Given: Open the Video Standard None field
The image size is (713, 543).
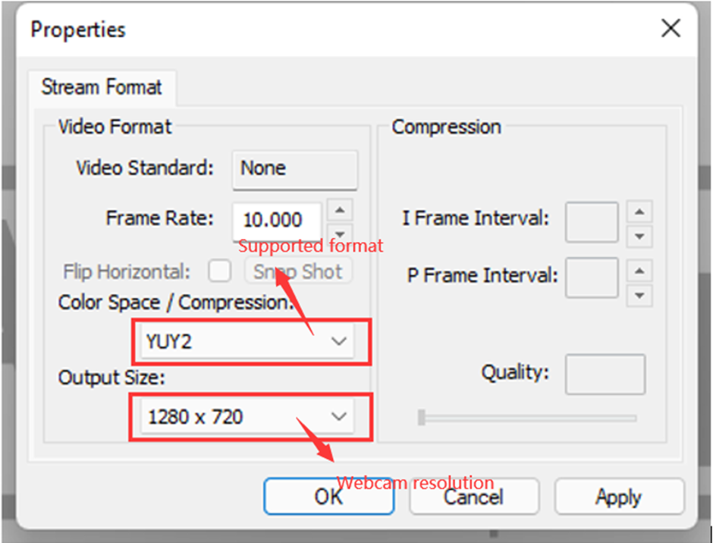Looking at the screenshot, I should tap(294, 168).
